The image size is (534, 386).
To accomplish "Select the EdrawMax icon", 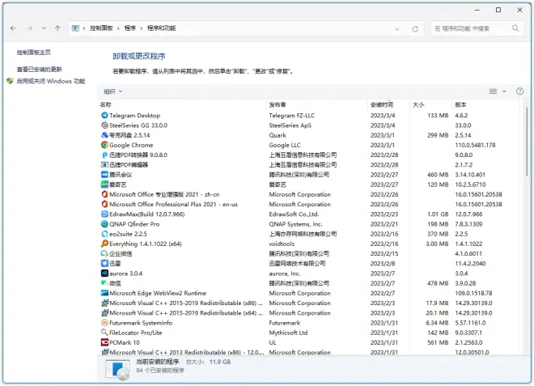I will click(x=104, y=214).
